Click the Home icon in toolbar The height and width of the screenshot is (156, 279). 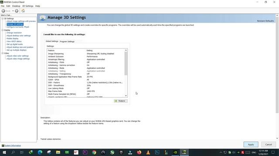coord(23,11)
